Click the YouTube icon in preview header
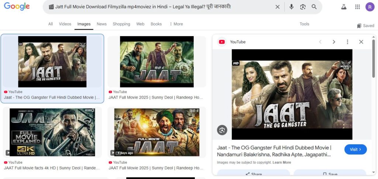 tap(222, 42)
